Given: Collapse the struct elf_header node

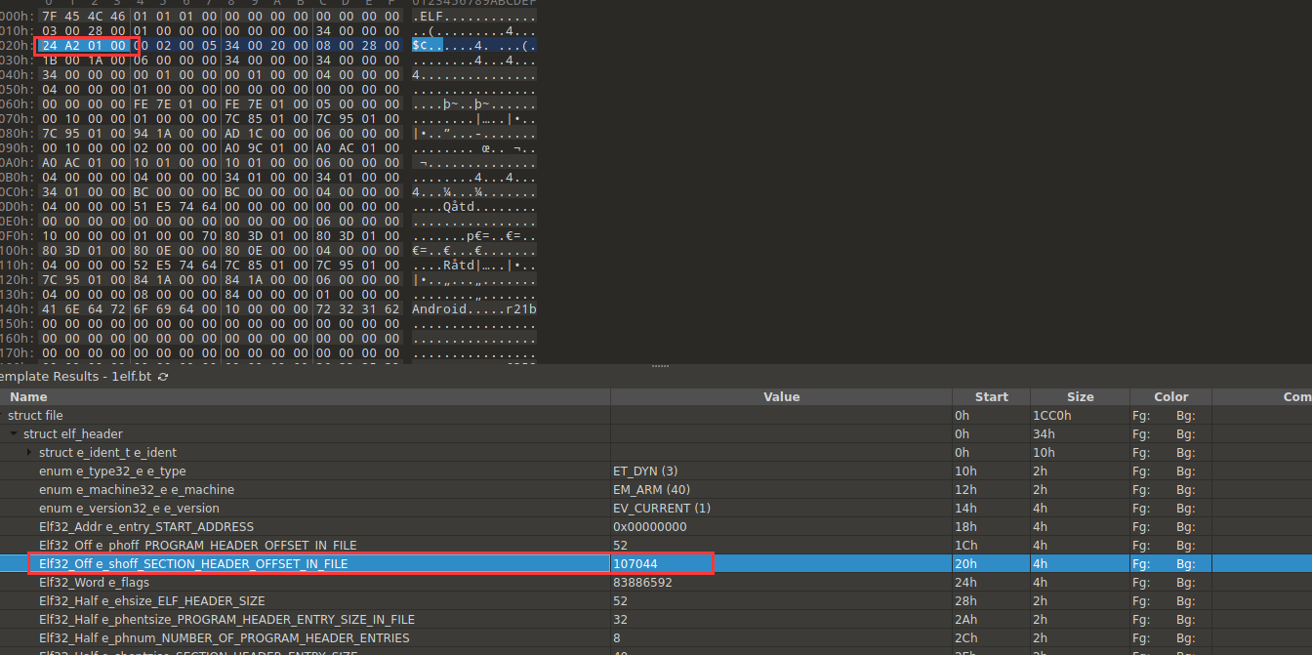Looking at the screenshot, I should [15, 434].
